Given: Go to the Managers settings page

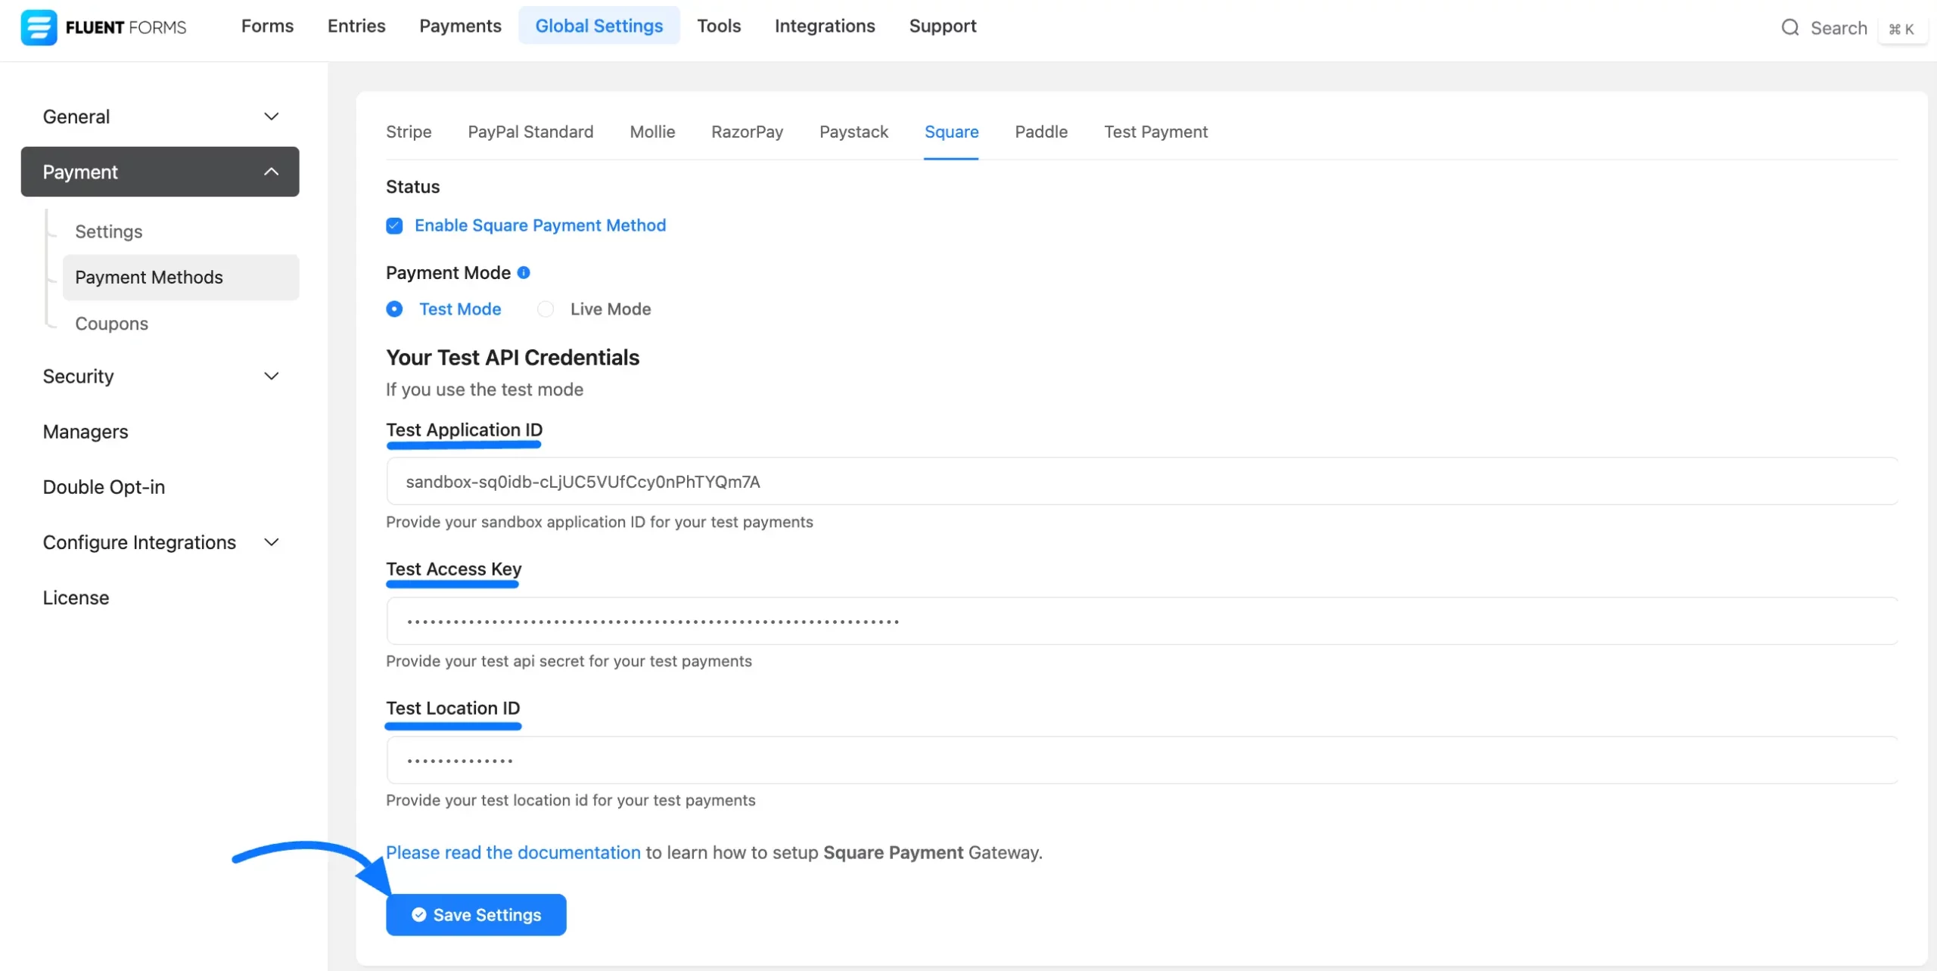Looking at the screenshot, I should pos(86,431).
